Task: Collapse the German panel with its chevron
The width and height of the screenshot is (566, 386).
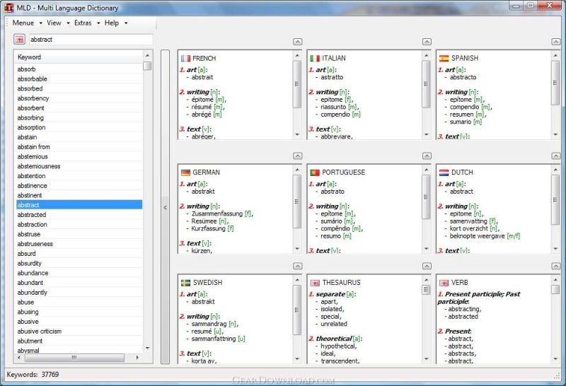Action: [297, 156]
